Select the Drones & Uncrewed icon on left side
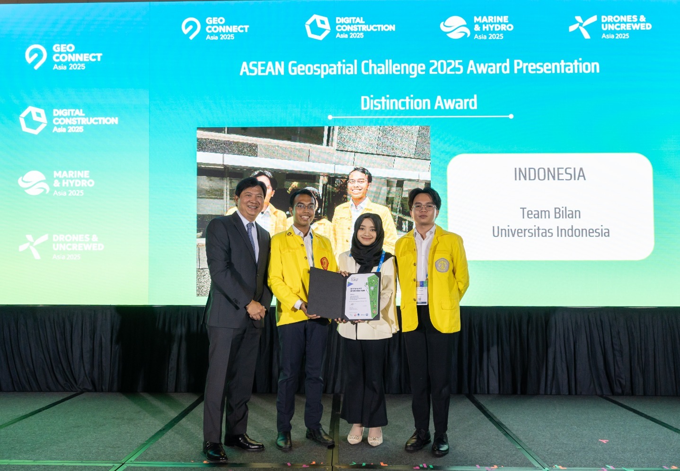Screen dimensions: 680x471 tap(33, 246)
